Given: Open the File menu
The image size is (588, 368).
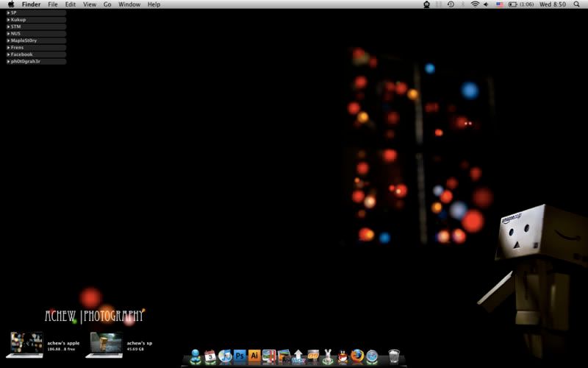Looking at the screenshot, I should [53, 4].
